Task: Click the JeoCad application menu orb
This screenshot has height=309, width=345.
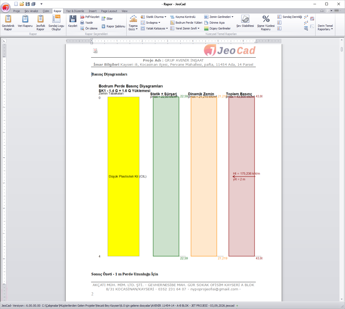Action: point(6,8)
